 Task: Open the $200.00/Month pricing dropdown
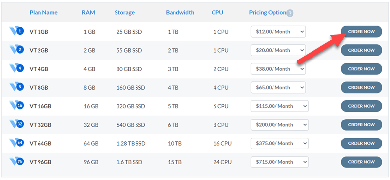coord(279,125)
